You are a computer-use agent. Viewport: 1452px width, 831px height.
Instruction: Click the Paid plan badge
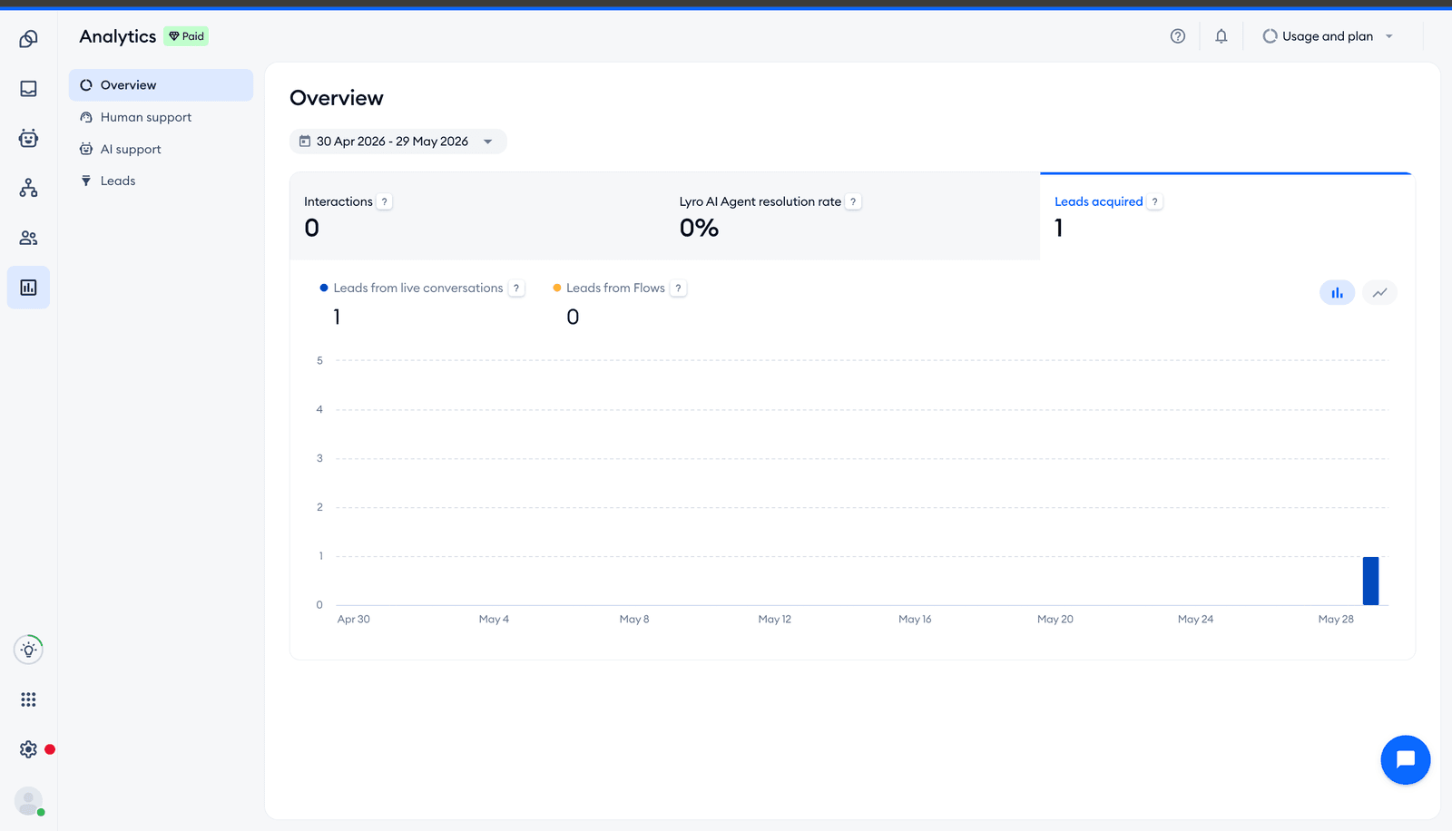186,36
